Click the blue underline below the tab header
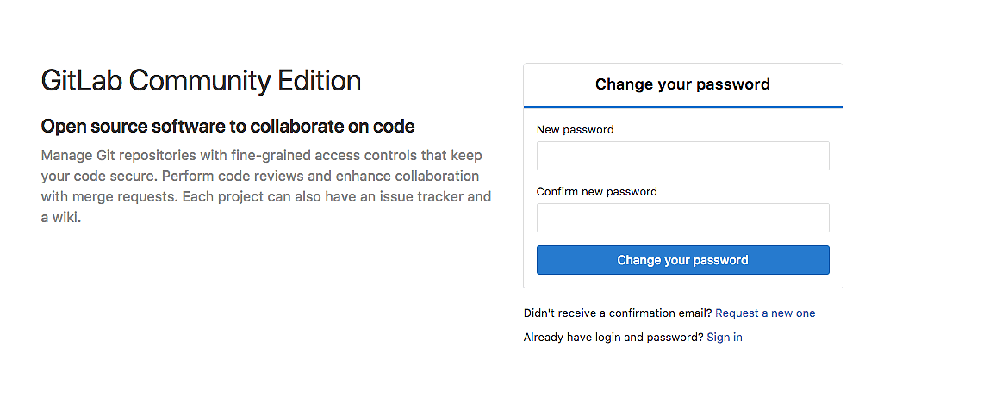 tap(682, 107)
